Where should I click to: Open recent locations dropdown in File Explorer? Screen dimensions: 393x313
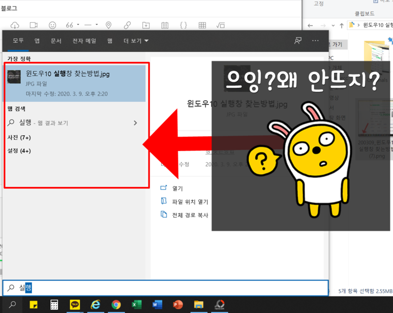tap(333, 25)
